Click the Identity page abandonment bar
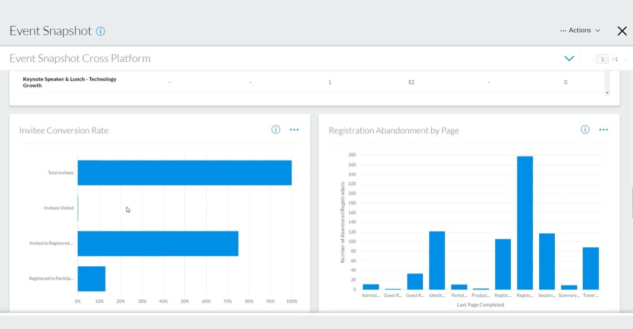Image resolution: width=633 pixels, height=329 pixels. (437, 261)
